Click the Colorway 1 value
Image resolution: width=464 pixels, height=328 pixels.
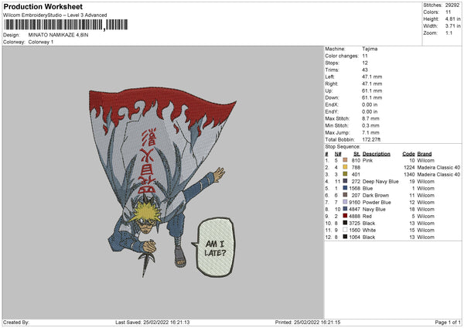pyautogui.click(x=41, y=42)
